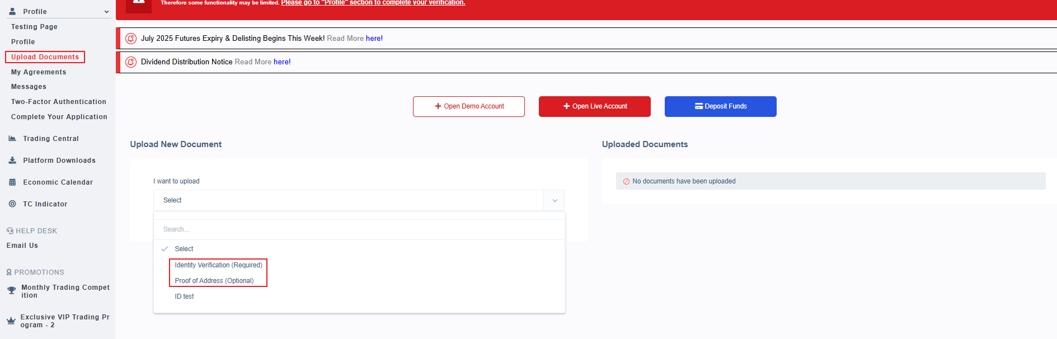The height and width of the screenshot is (339, 1057).
Task: Click the 'I want to upload' label
Action: tap(176, 181)
